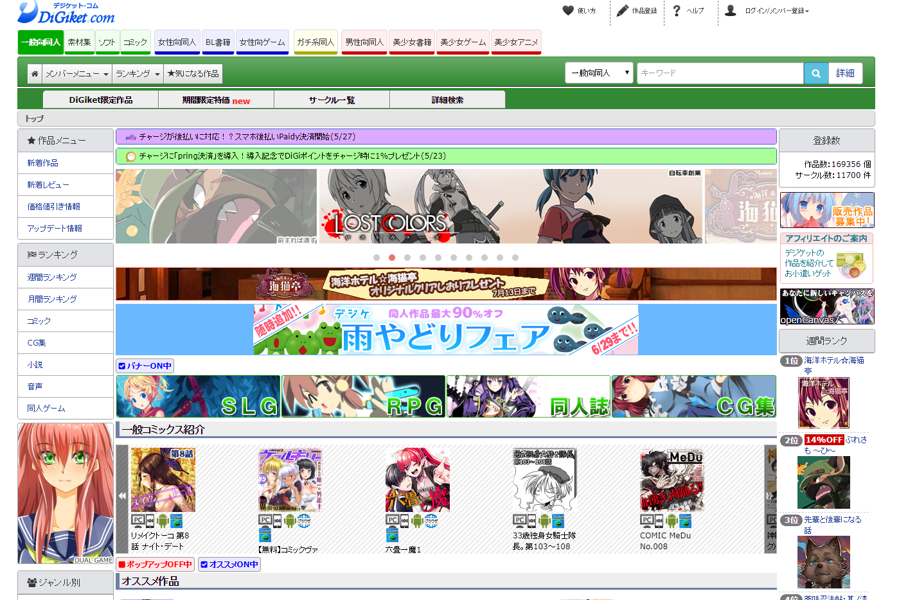Screen dimensions: 917x600
Task: Open the weekly rank 3 wolf thumbnail
Action: click(x=823, y=562)
